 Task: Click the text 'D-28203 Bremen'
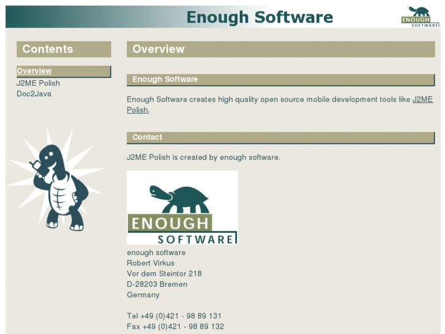[x=157, y=284]
